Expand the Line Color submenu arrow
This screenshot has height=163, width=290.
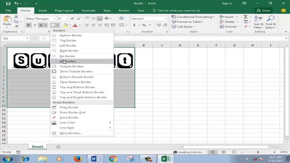(x=110, y=123)
